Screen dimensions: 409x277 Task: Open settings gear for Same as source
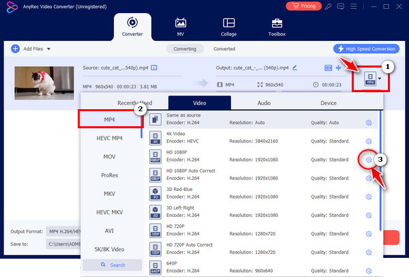click(x=369, y=123)
